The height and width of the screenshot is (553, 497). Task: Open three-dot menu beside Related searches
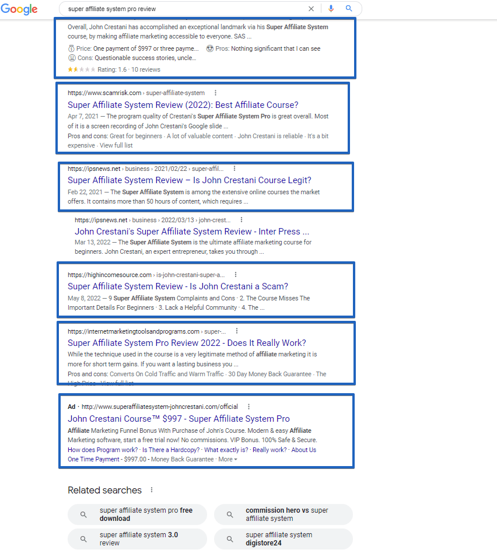coord(152,490)
